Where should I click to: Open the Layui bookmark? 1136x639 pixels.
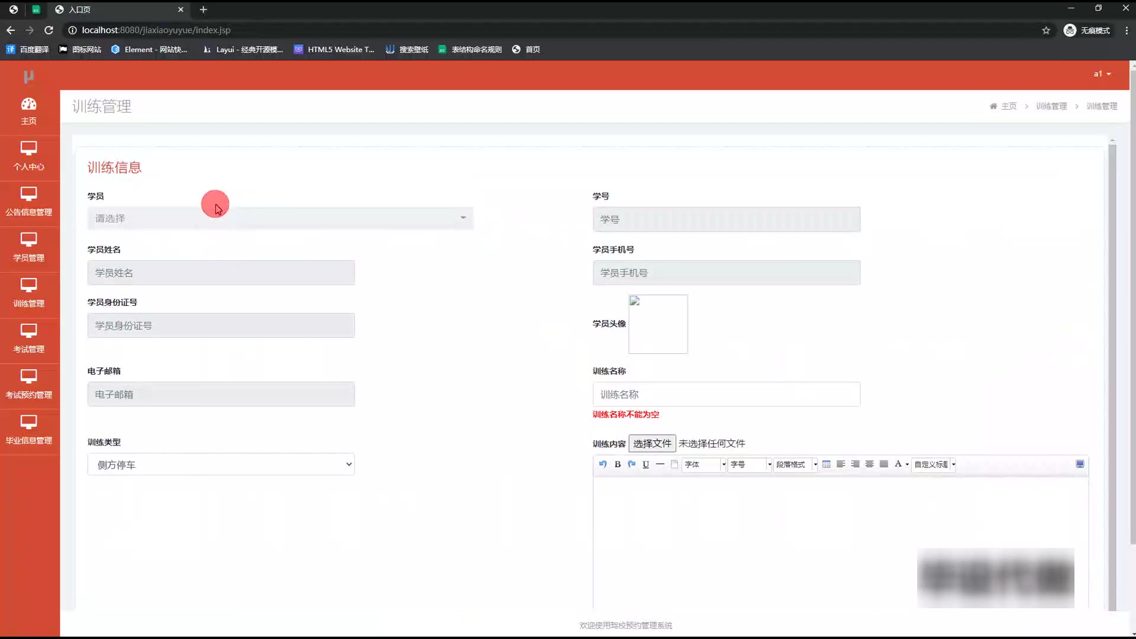[243, 50]
